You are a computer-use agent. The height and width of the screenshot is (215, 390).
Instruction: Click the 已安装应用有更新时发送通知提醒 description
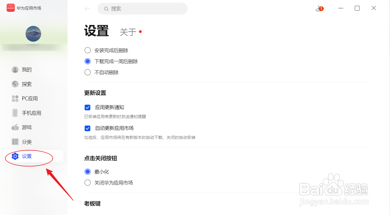[x=115, y=117]
